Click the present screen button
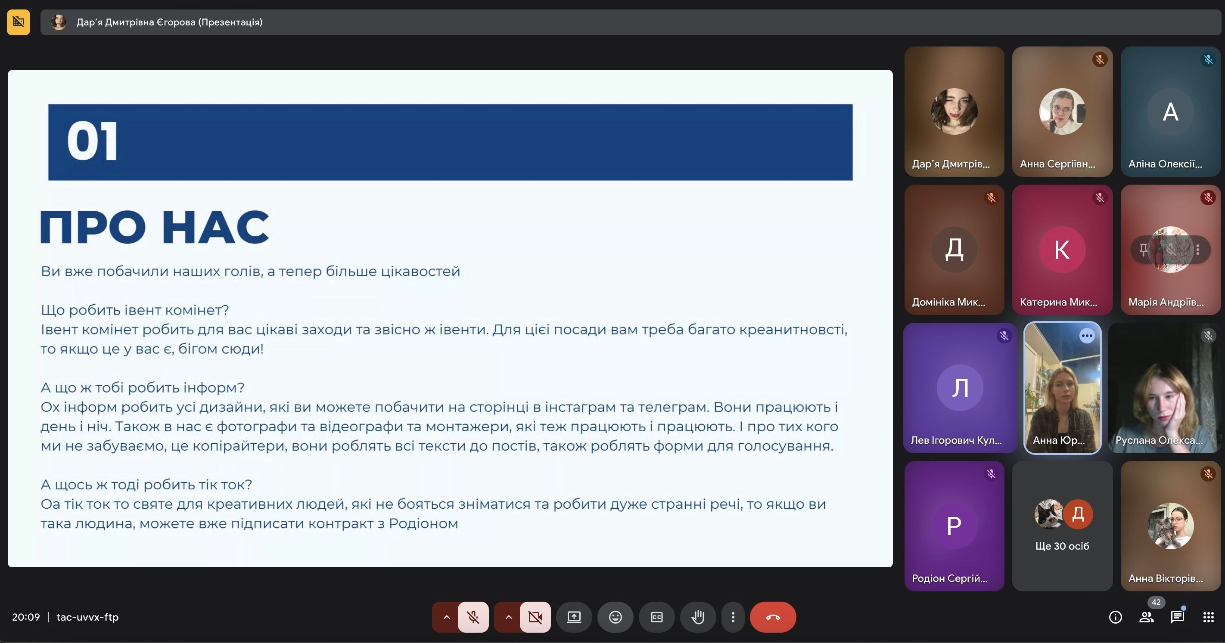1225x643 pixels. click(573, 617)
